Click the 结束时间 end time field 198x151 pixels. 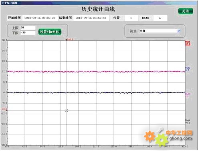pyautogui.click(x=91, y=18)
